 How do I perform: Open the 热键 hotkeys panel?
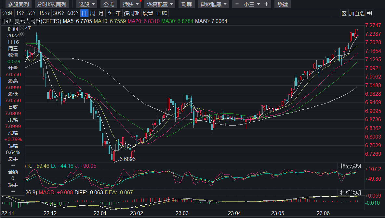click(x=282, y=4)
